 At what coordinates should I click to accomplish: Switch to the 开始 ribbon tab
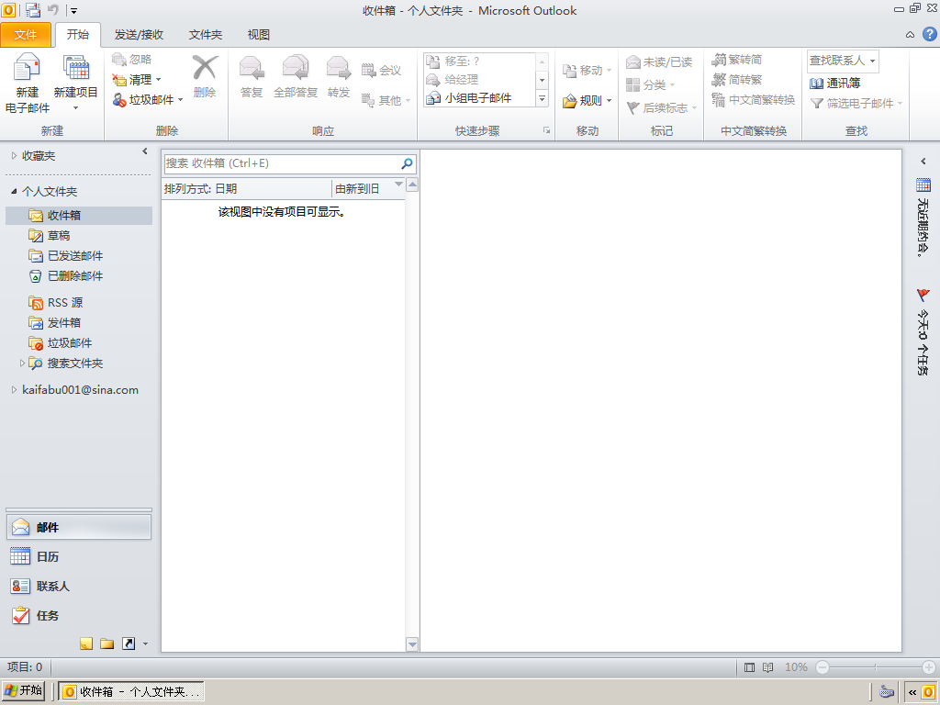click(x=78, y=35)
